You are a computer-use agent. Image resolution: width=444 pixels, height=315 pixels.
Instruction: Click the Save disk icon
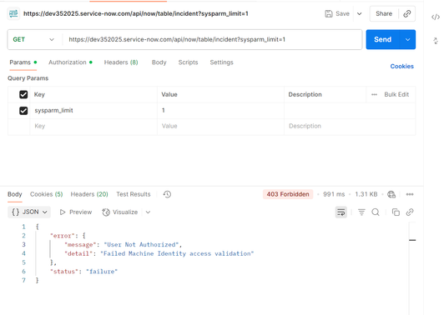(329, 13)
